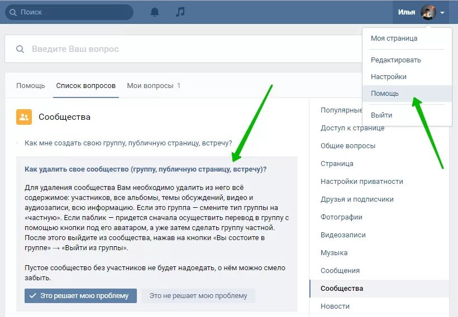Viewport: 458px width, 317px height.
Task: Click the magnifier icon in top search
Action: (13, 12)
